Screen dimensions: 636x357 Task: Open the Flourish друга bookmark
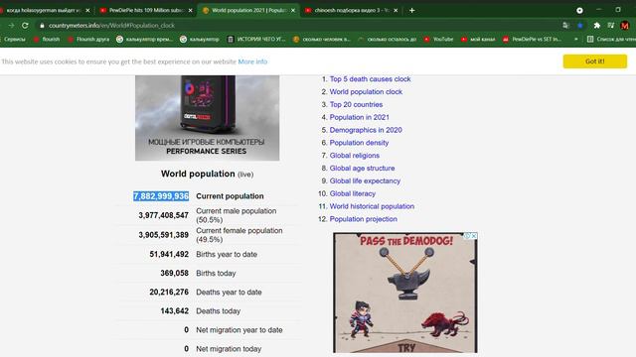coord(88,40)
